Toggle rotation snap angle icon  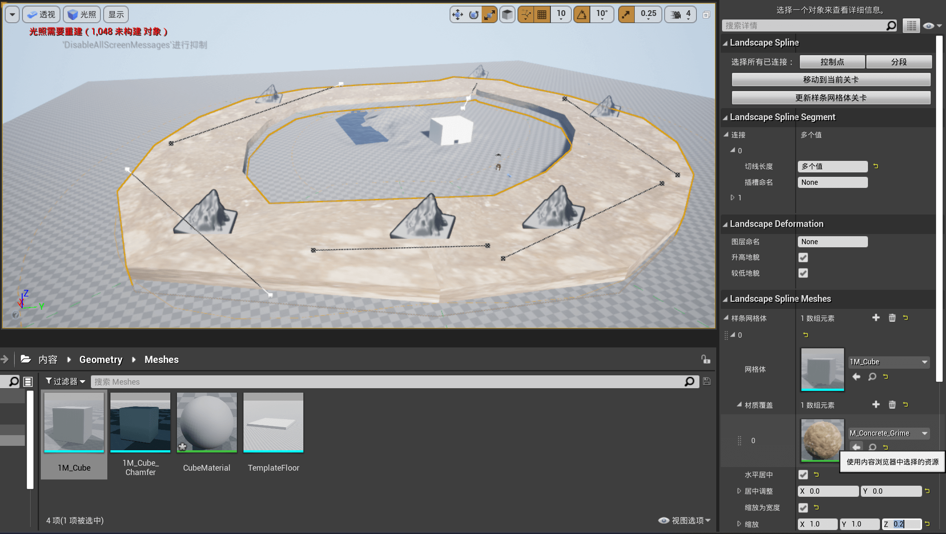click(x=582, y=15)
